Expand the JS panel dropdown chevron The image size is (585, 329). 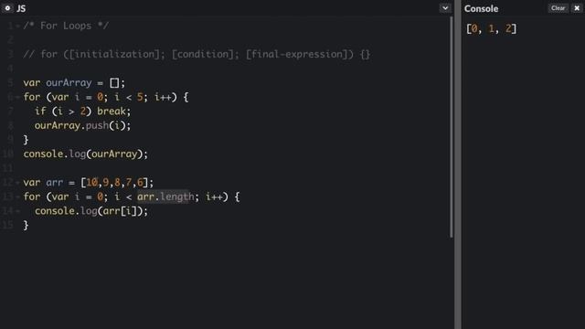coord(445,8)
